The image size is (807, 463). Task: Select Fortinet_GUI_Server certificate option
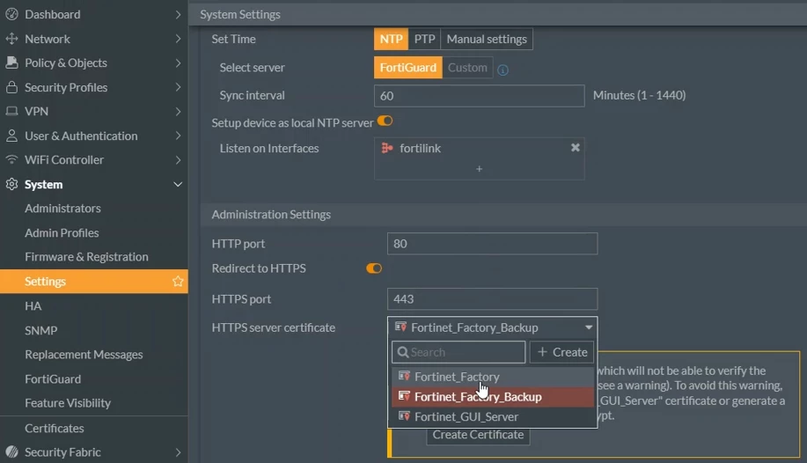pyautogui.click(x=493, y=416)
